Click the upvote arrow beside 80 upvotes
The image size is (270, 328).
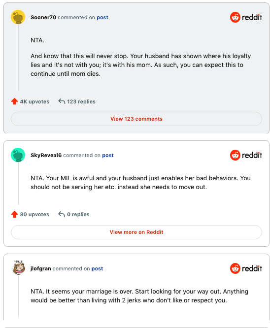tap(14, 214)
